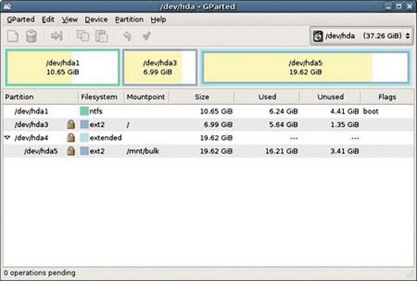Click the '0 operations pending' status text
Viewport: 417px width, 281px height.
(x=39, y=273)
